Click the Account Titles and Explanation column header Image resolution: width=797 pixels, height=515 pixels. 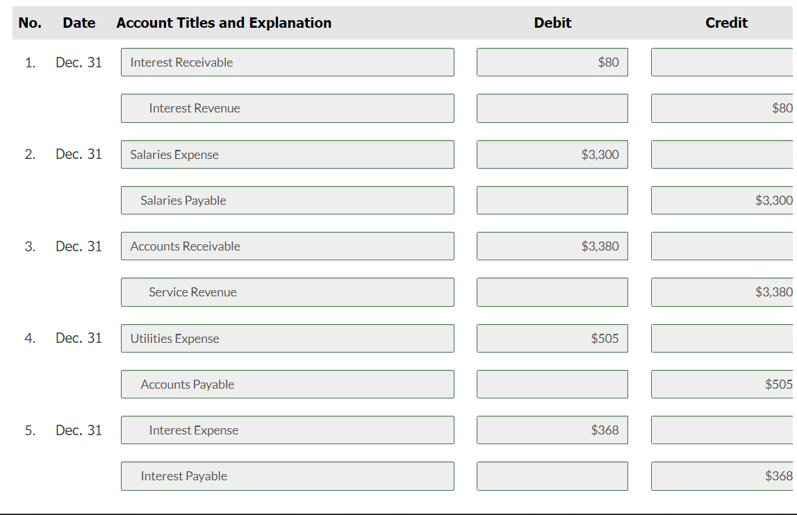(224, 23)
